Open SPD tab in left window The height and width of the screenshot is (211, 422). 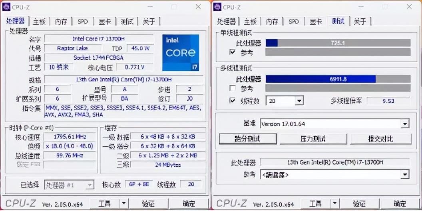[x=83, y=22]
